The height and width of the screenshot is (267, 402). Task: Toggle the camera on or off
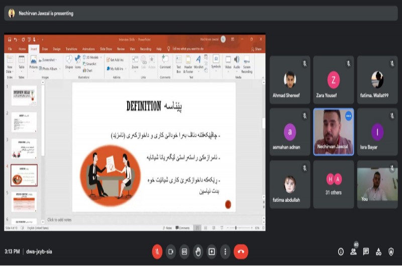tap(171, 251)
